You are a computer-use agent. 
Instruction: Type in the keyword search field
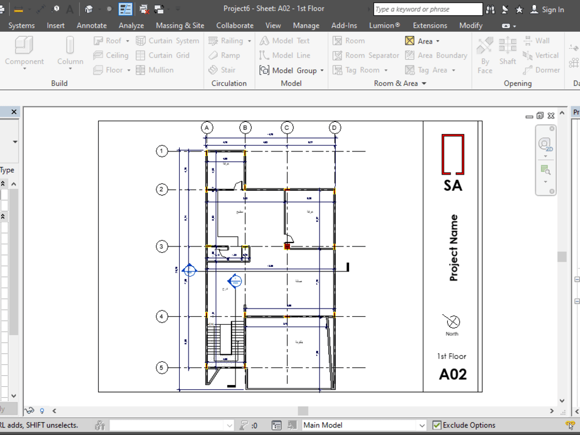coord(427,9)
